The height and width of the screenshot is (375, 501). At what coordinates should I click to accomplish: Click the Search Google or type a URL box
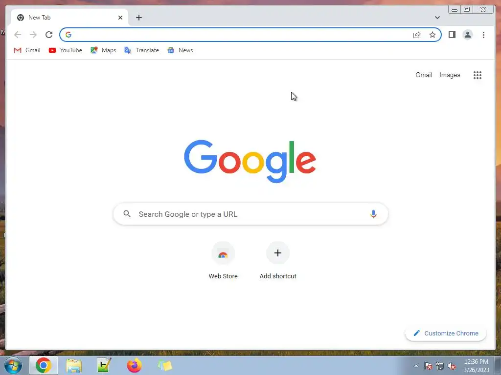(x=251, y=214)
